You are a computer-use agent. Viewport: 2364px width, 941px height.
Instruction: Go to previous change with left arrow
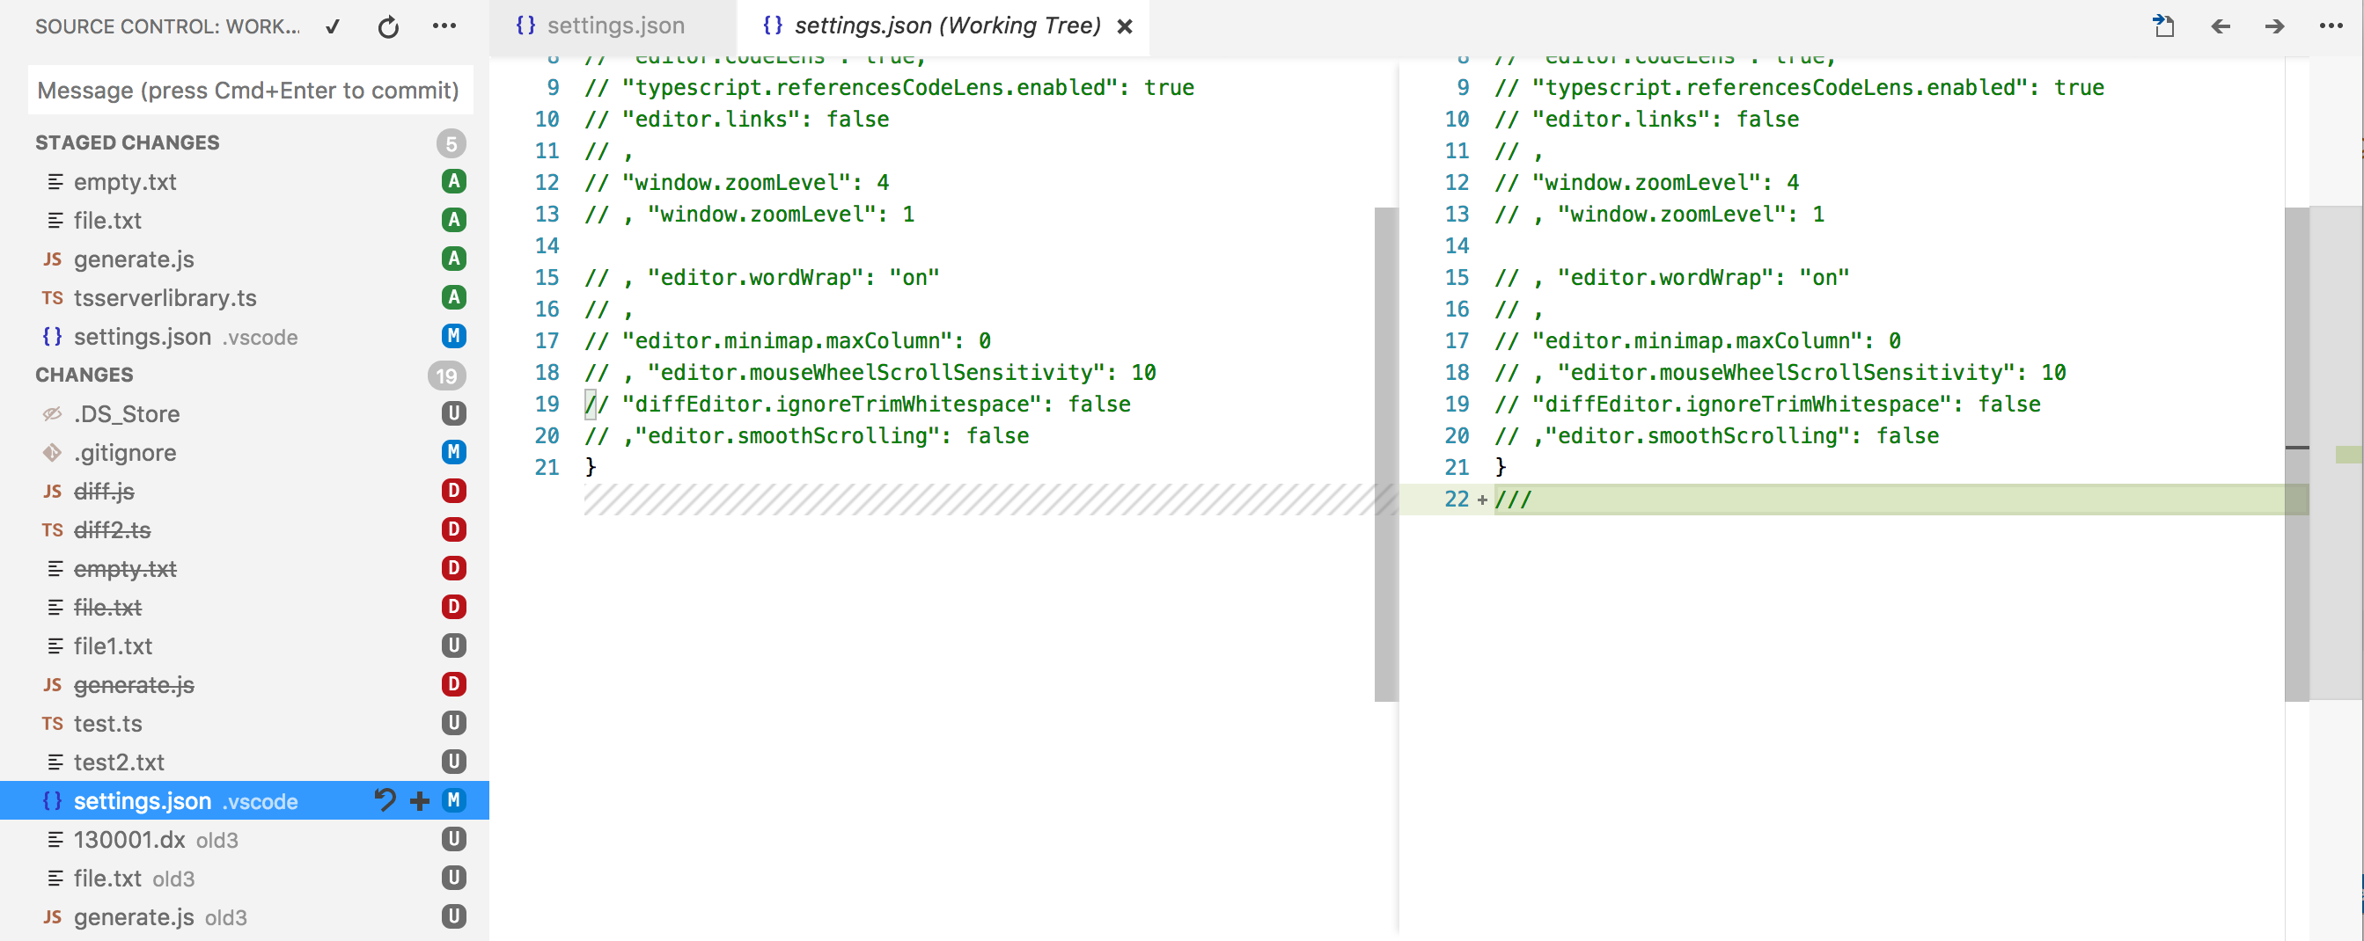click(x=2220, y=26)
